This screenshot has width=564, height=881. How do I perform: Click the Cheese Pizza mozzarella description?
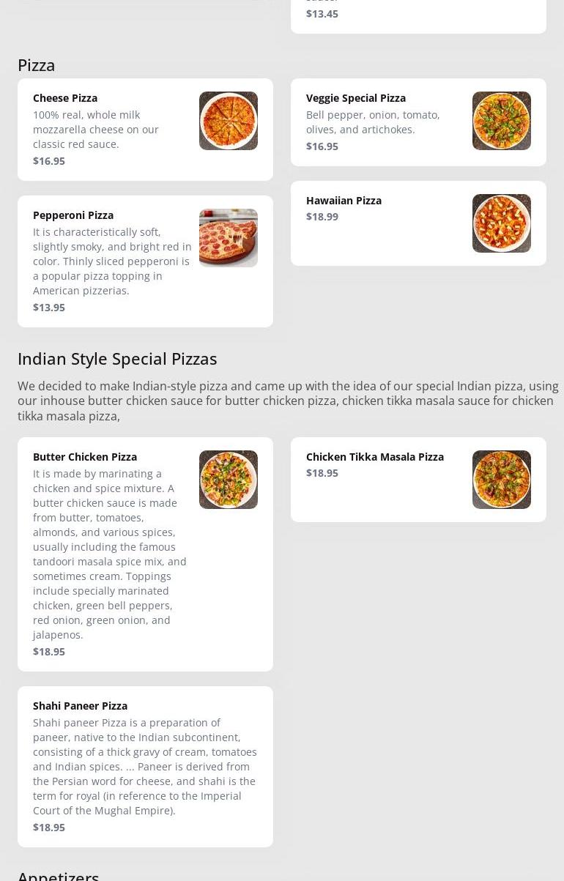(96, 130)
